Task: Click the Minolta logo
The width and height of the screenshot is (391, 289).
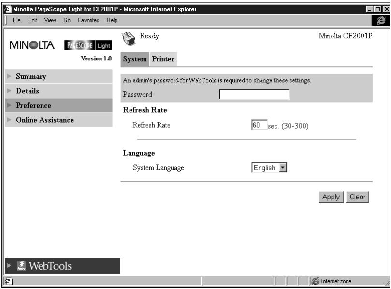Action: pos(32,45)
